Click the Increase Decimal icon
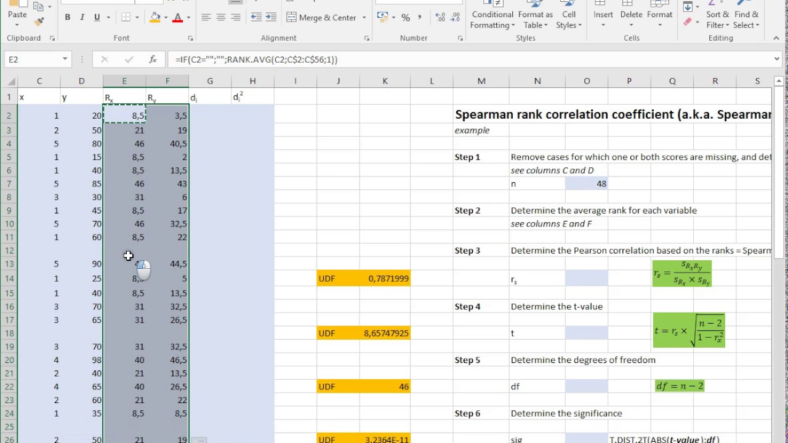This screenshot has height=443, width=788. click(440, 18)
